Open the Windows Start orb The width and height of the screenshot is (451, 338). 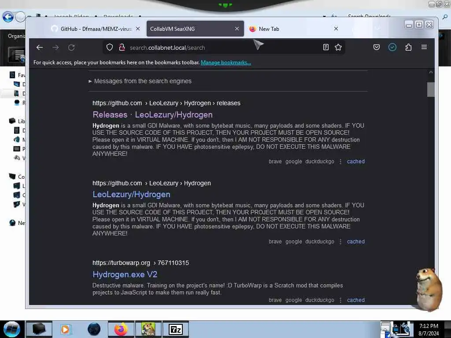12,329
